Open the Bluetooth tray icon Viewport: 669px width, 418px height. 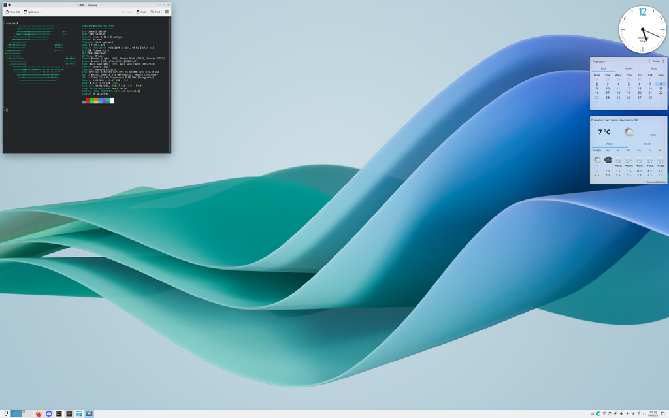click(x=627, y=413)
